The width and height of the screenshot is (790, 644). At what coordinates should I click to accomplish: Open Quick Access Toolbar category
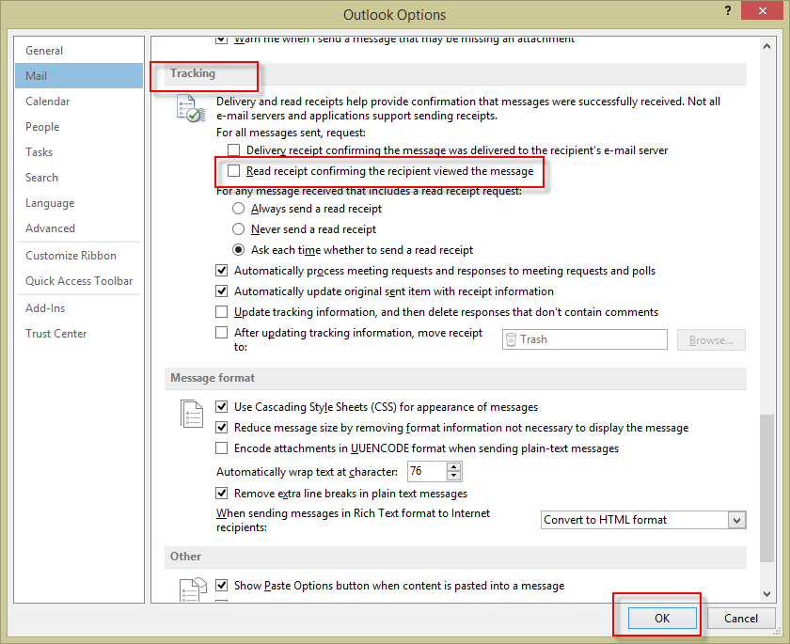(x=79, y=281)
